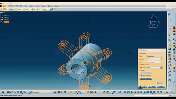The height and width of the screenshot is (99, 176).
Task: Click the Swap visible space icon
Action: coord(161,92)
